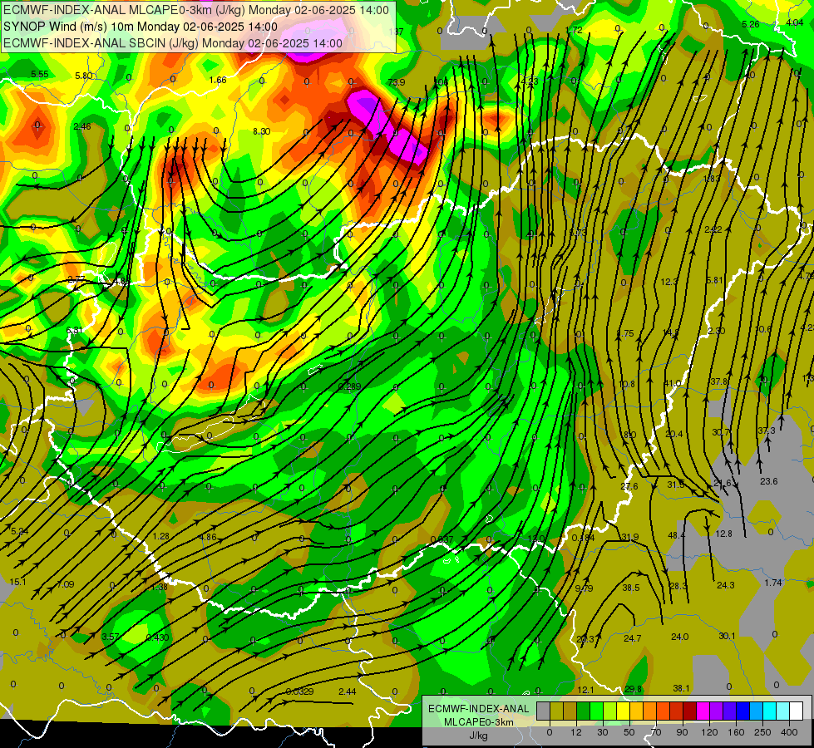This screenshot has height=748, width=814.
Task: Click the map value 24.3
Action: coord(726,585)
